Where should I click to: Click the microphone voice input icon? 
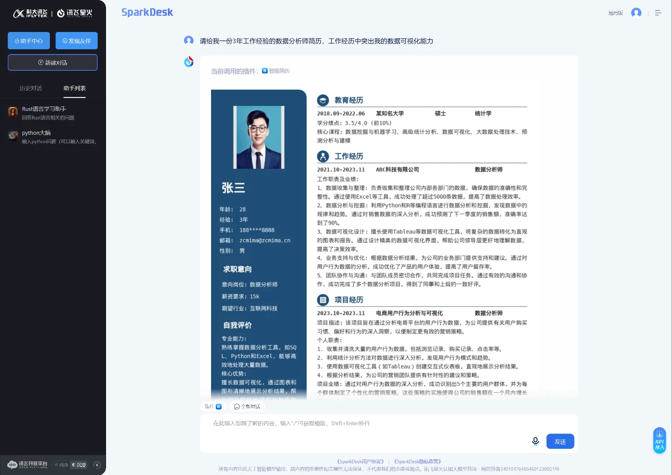click(535, 441)
